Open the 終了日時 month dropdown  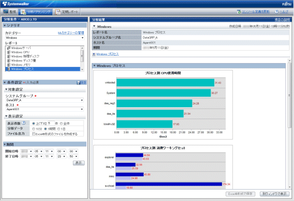coord(39,156)
